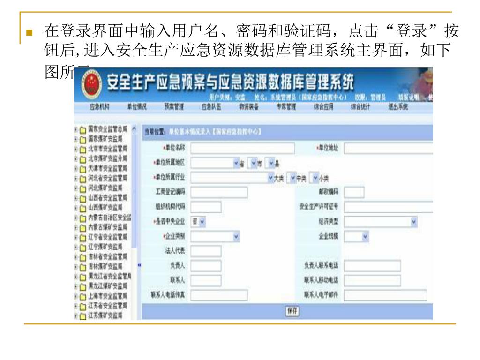480x360 pixels.
Task: Expand the 北京煤矿安监分局 node
Action: (x=76, y=159)
